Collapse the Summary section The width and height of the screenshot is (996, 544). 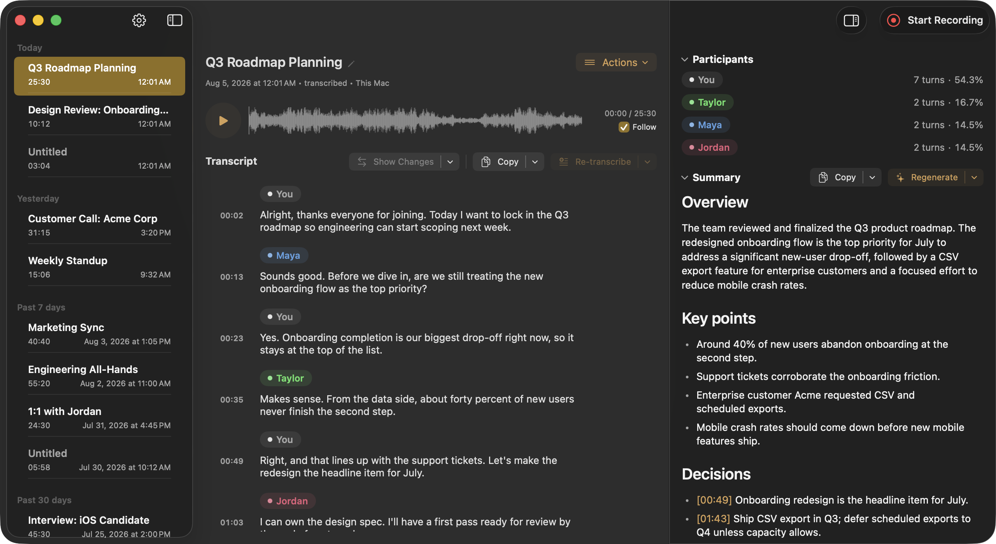pyautogui.click(x=685, y=178)
